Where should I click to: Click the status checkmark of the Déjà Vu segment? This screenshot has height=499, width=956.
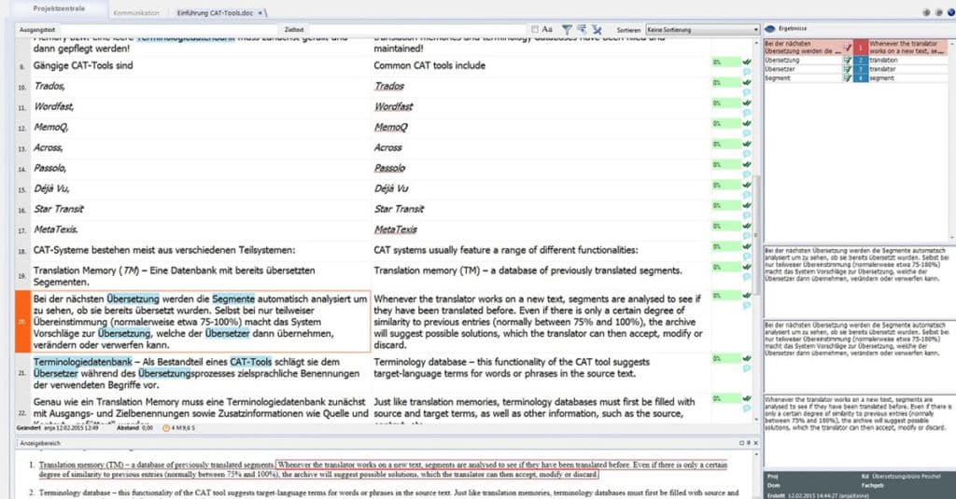pyautogui.click(x=747, y=185)
